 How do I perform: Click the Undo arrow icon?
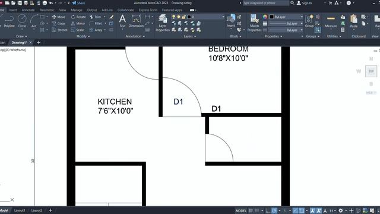tap(51, 3)
